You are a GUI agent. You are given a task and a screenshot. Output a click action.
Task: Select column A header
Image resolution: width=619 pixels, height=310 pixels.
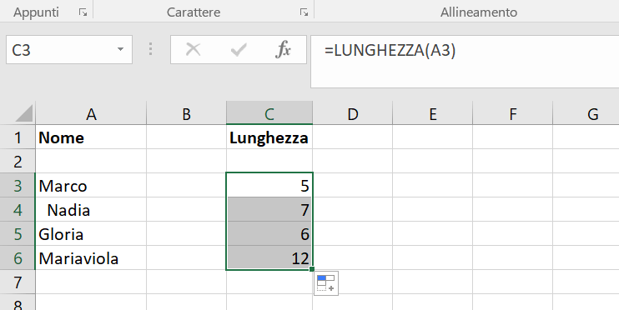91,113
